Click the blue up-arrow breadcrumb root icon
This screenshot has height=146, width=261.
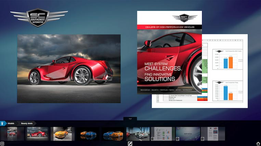tap(3, 123)
